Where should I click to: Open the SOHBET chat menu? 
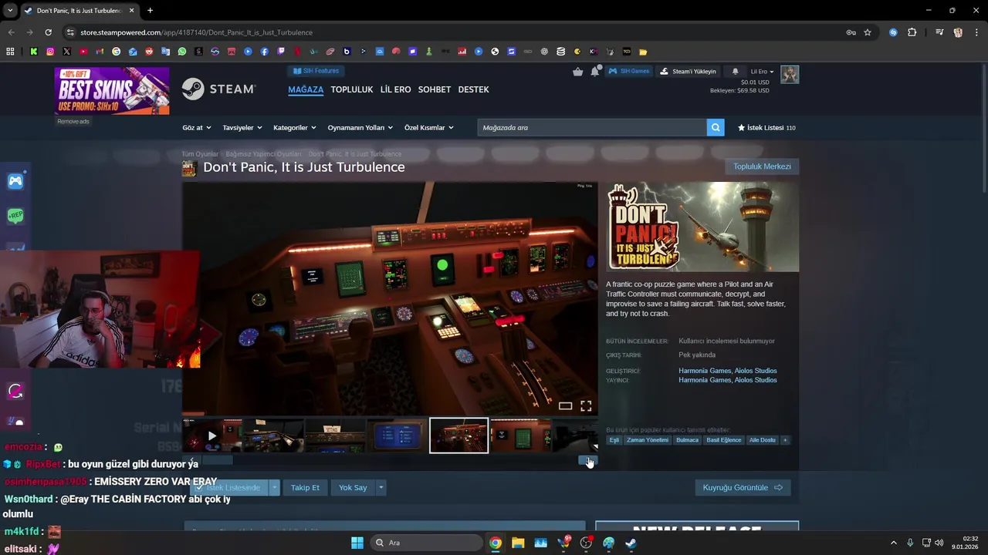click(x=435, y=89)
